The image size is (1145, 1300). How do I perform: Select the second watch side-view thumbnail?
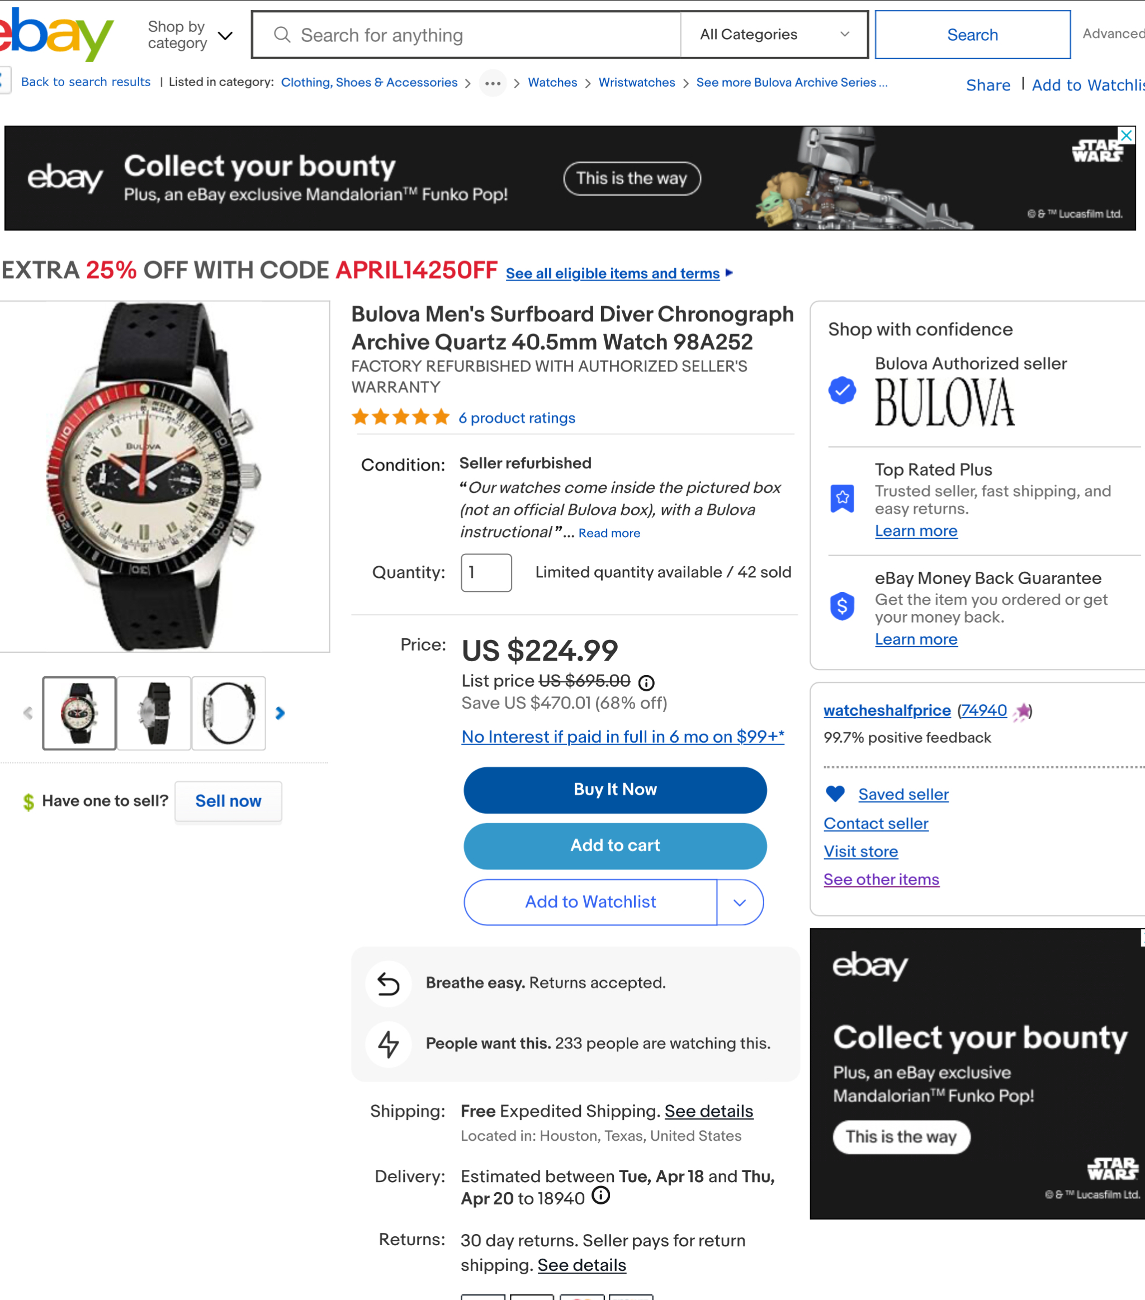click(154, 713)
